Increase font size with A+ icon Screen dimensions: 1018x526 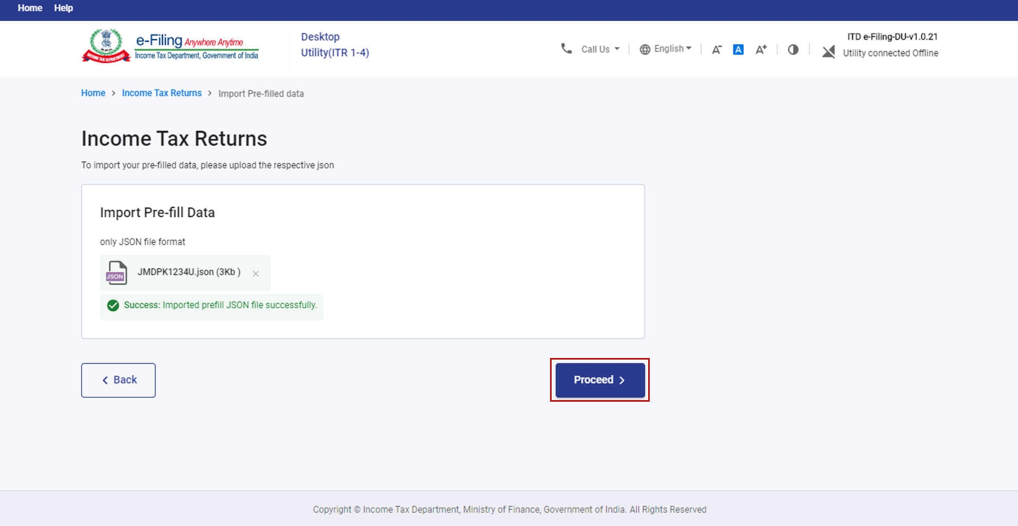tap(761, 49)
